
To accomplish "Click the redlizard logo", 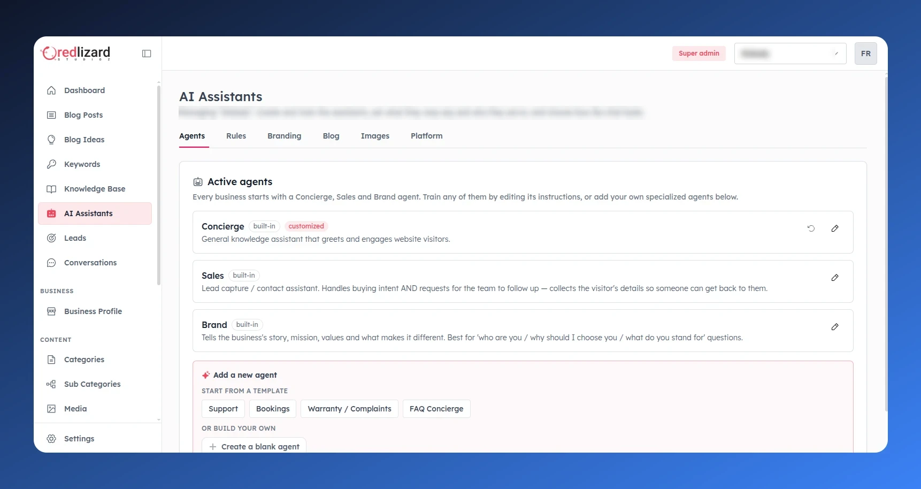I will click(x=76, y=53).
